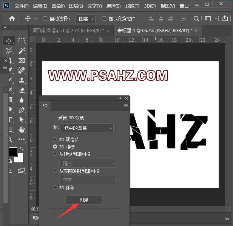The height and width of the screenshot is (226, 233).
Task: Select the Move tool in toolbox
Action: point(9,41)
